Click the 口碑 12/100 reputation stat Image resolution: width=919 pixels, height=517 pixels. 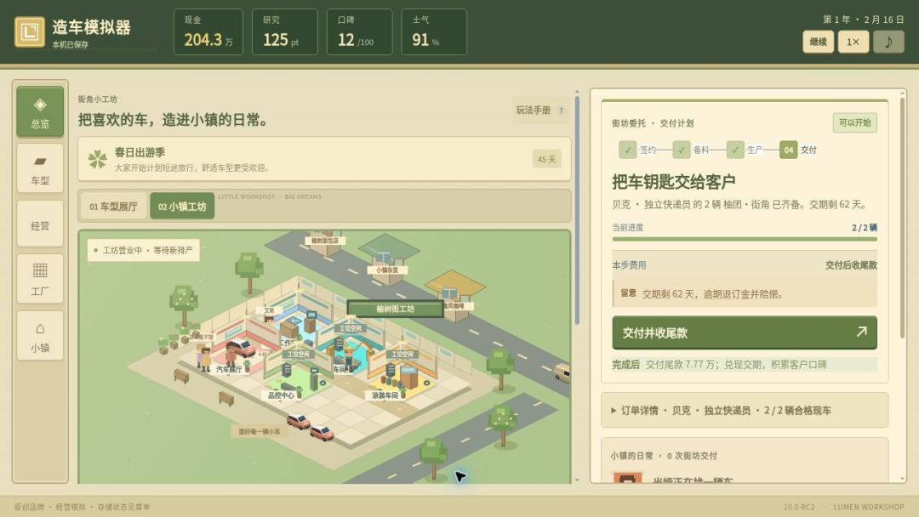(x=359, y=32)
